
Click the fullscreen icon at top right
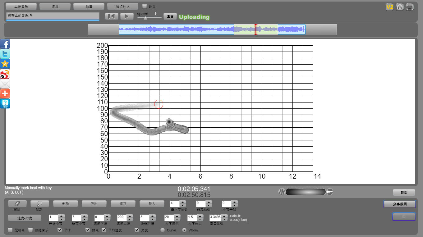[x=410, y=7]
